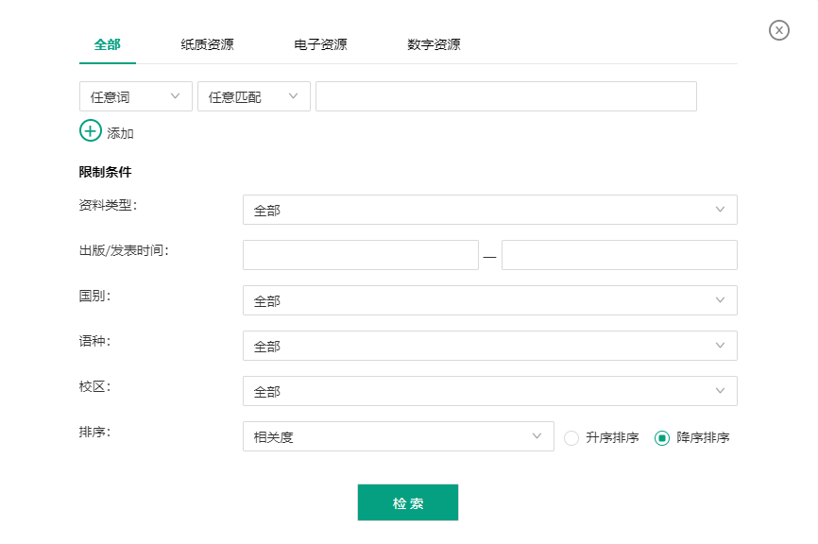Switch to the 电子资源 tab
This screenshot has height=544, width=818.
(320, 44)
